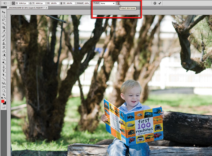212x156 pixels.
Task: Select the Clone Stamp tool
Action: pyautogui.click(x=4, y=44)
